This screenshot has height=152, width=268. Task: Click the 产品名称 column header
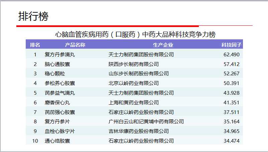tap(75, 45)
